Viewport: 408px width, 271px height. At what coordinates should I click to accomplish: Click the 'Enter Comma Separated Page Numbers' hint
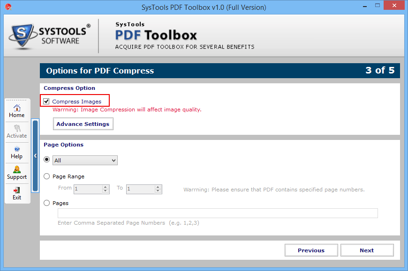128,223
